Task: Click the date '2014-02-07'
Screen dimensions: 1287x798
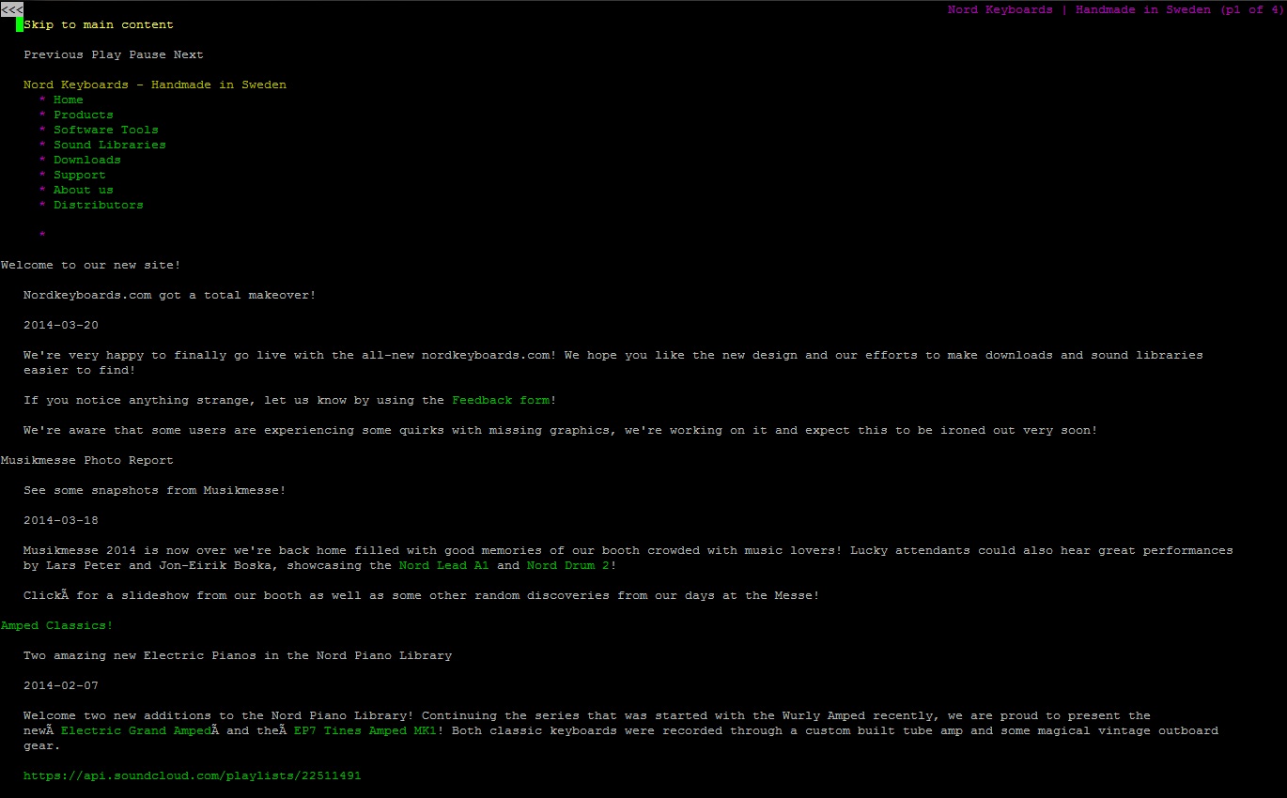Action: pyautogui.click(x=61, y=685)
